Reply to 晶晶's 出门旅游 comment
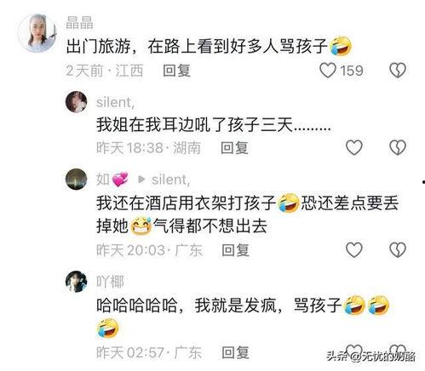Screen dimensions: 425x371 pos(176,71)
